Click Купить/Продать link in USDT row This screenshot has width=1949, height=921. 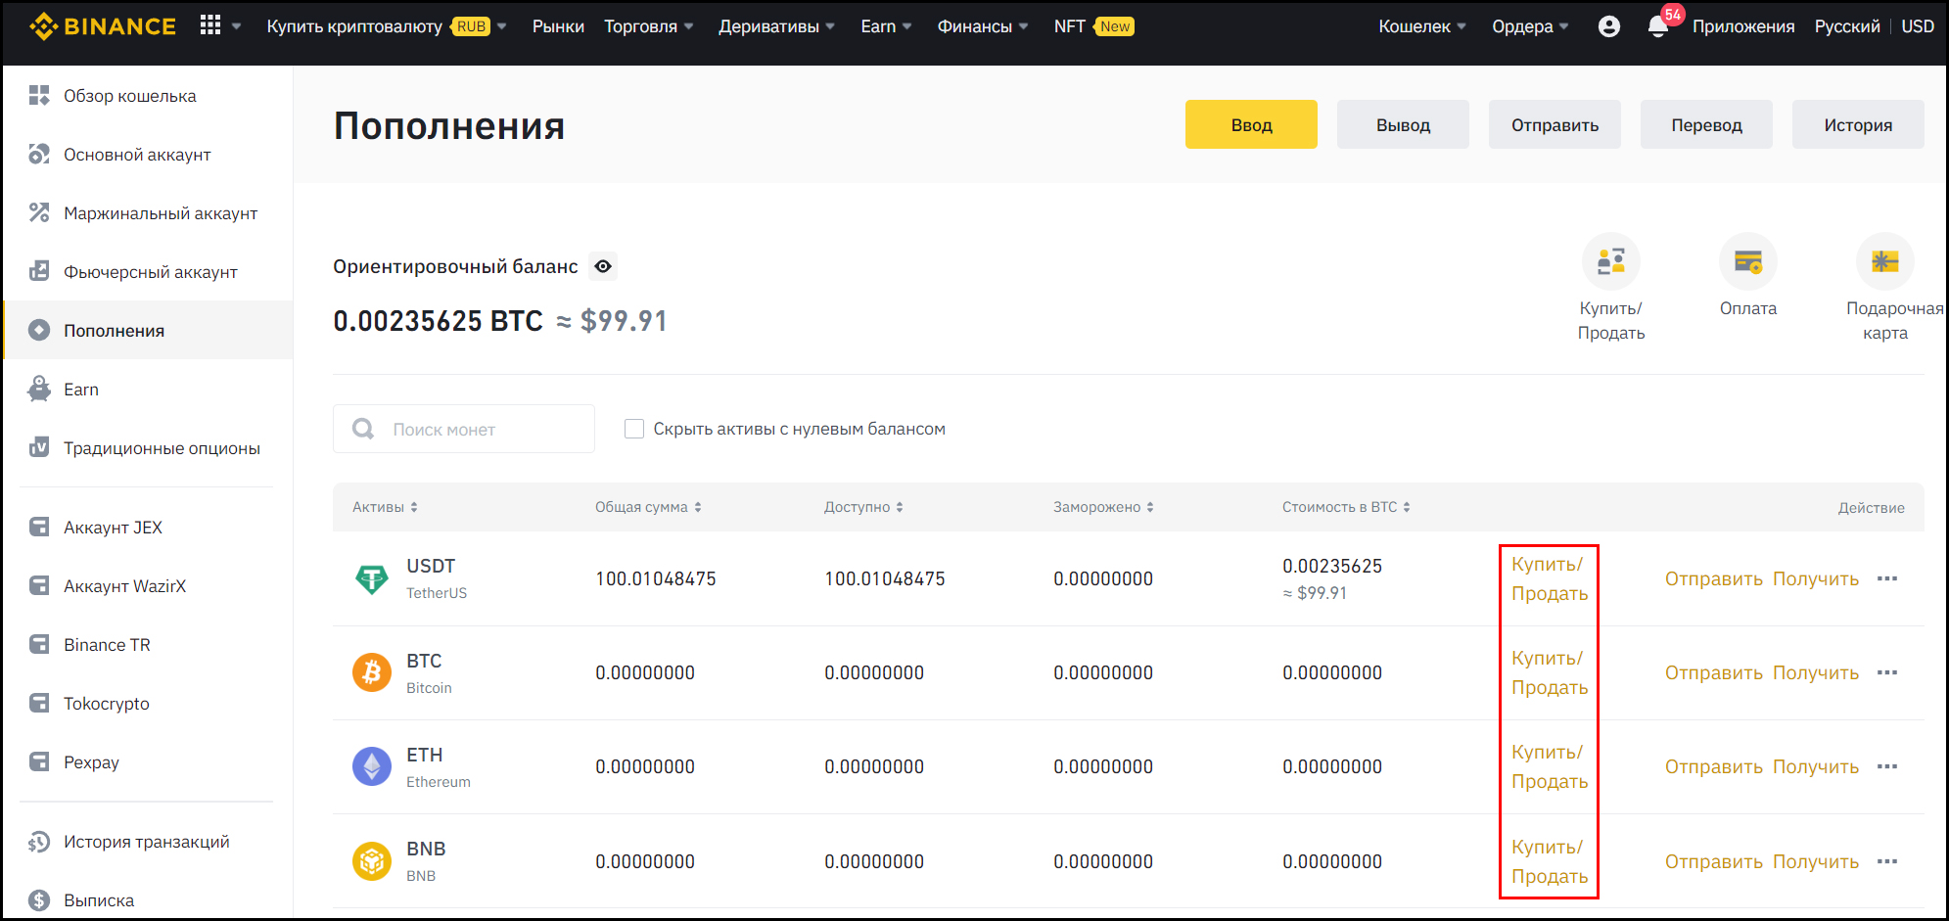1550,578
